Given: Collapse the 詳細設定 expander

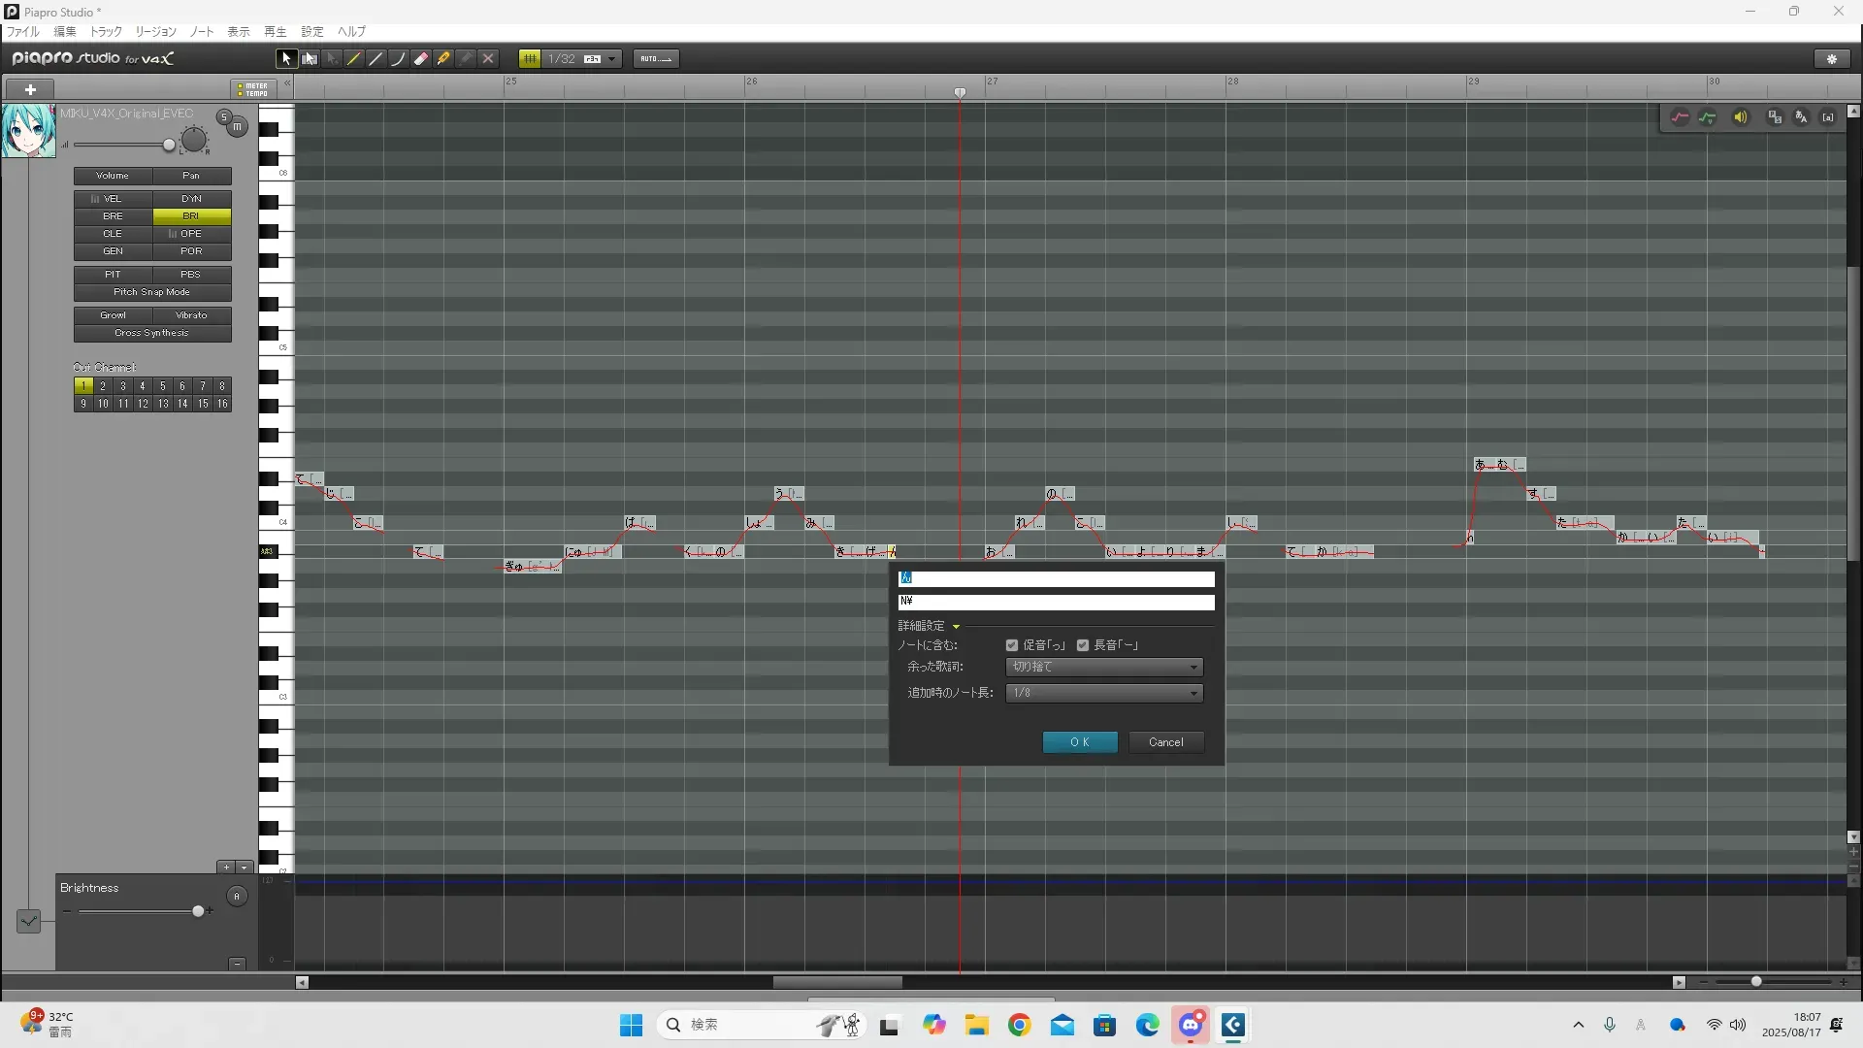Looking at the screenshot, I should click(x=956, y=627).
